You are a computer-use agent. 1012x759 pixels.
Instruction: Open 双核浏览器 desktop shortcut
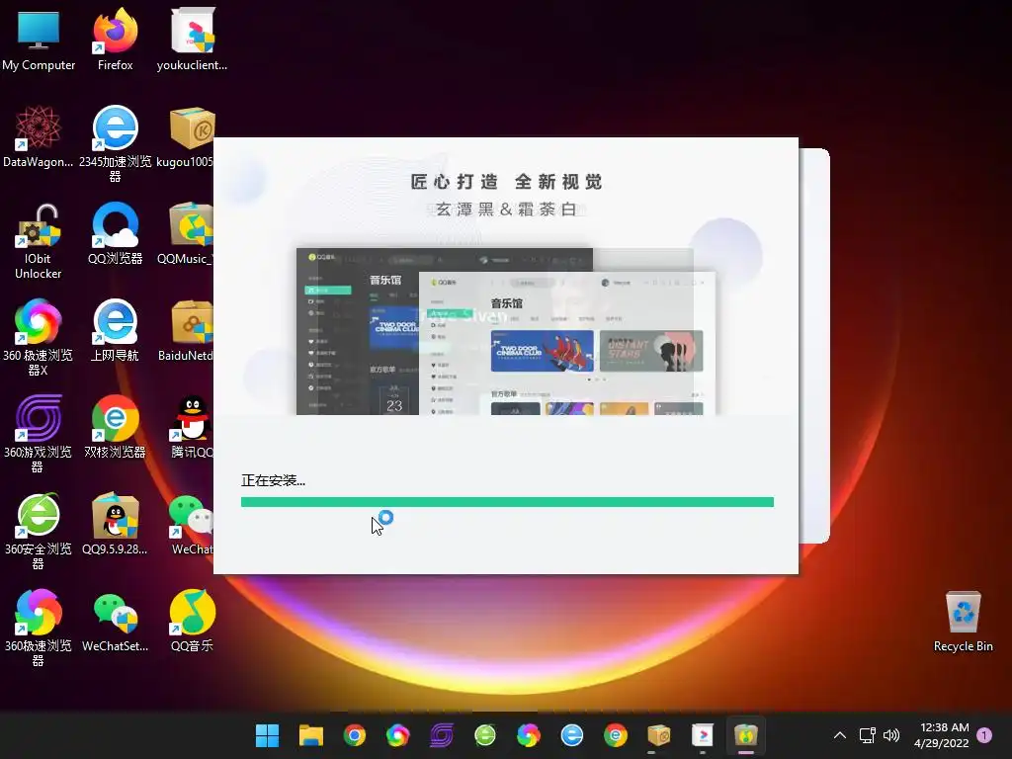point(115,427)
